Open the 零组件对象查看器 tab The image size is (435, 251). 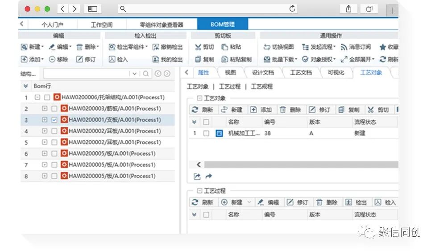tap(162, 24)
